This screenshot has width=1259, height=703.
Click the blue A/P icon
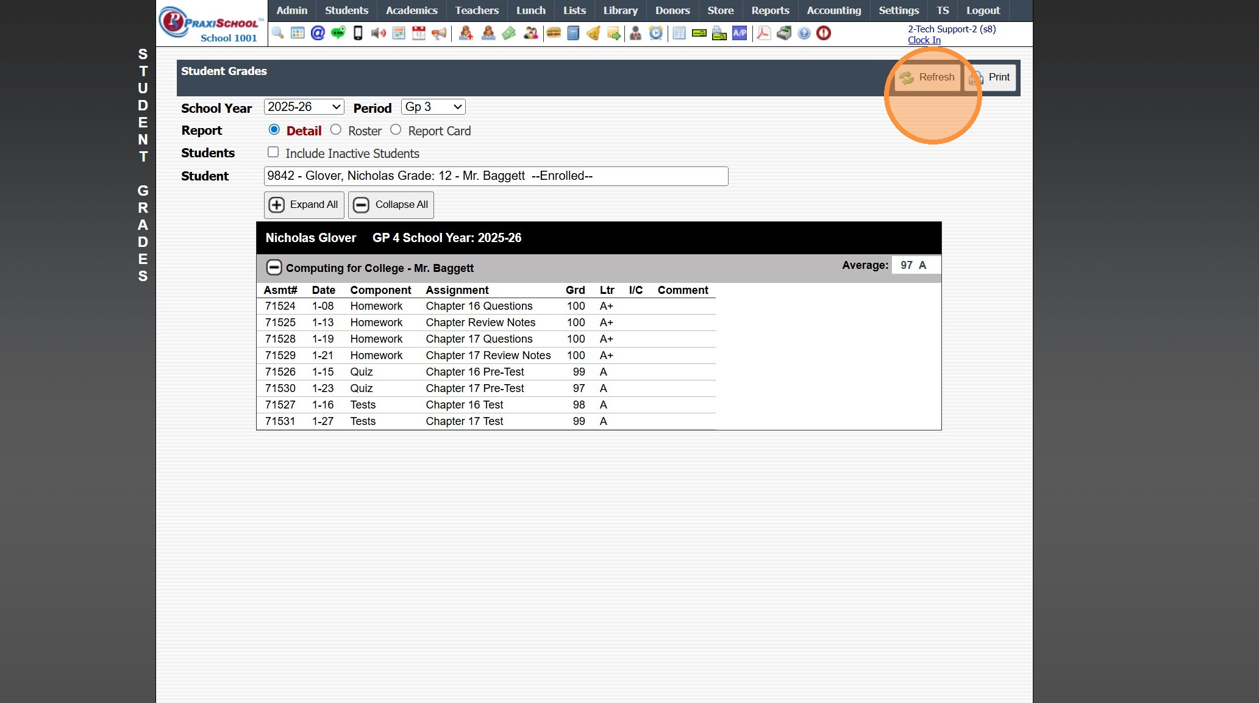click(740, 33)
